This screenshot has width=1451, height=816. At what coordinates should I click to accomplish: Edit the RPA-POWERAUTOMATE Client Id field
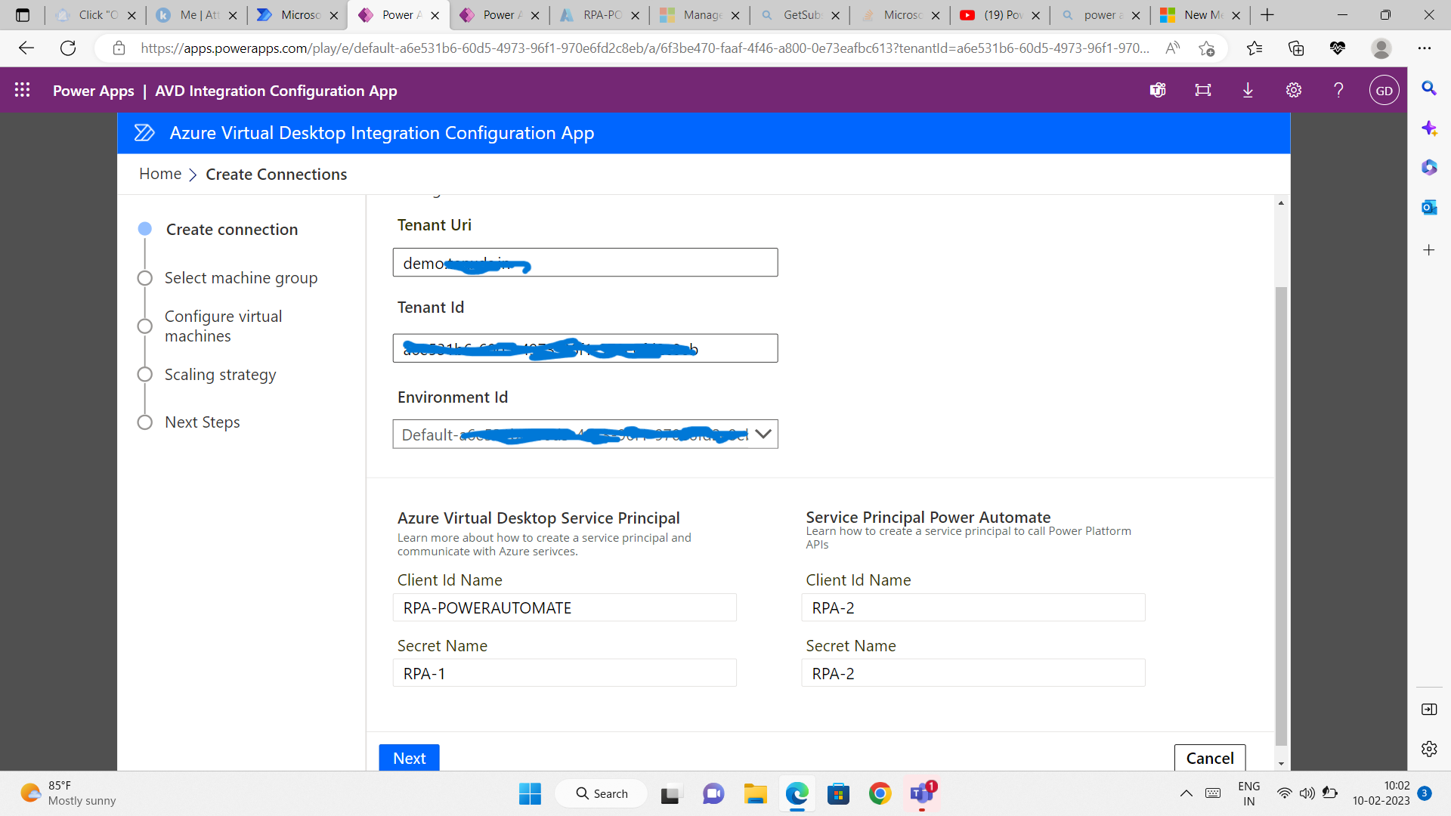(565, 607)
